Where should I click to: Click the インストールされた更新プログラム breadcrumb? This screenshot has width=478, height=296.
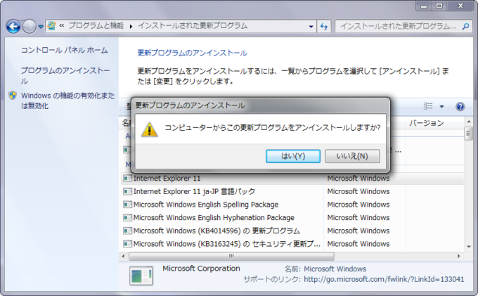click(x=192, y=26)
